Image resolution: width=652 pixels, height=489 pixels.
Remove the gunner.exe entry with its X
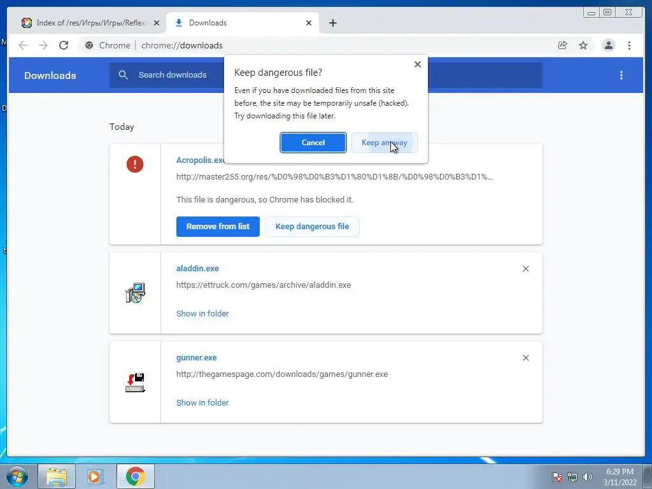click(525, 358)
